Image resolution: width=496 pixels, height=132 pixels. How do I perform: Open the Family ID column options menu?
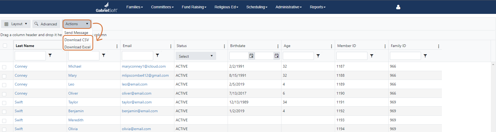(439, 46)
